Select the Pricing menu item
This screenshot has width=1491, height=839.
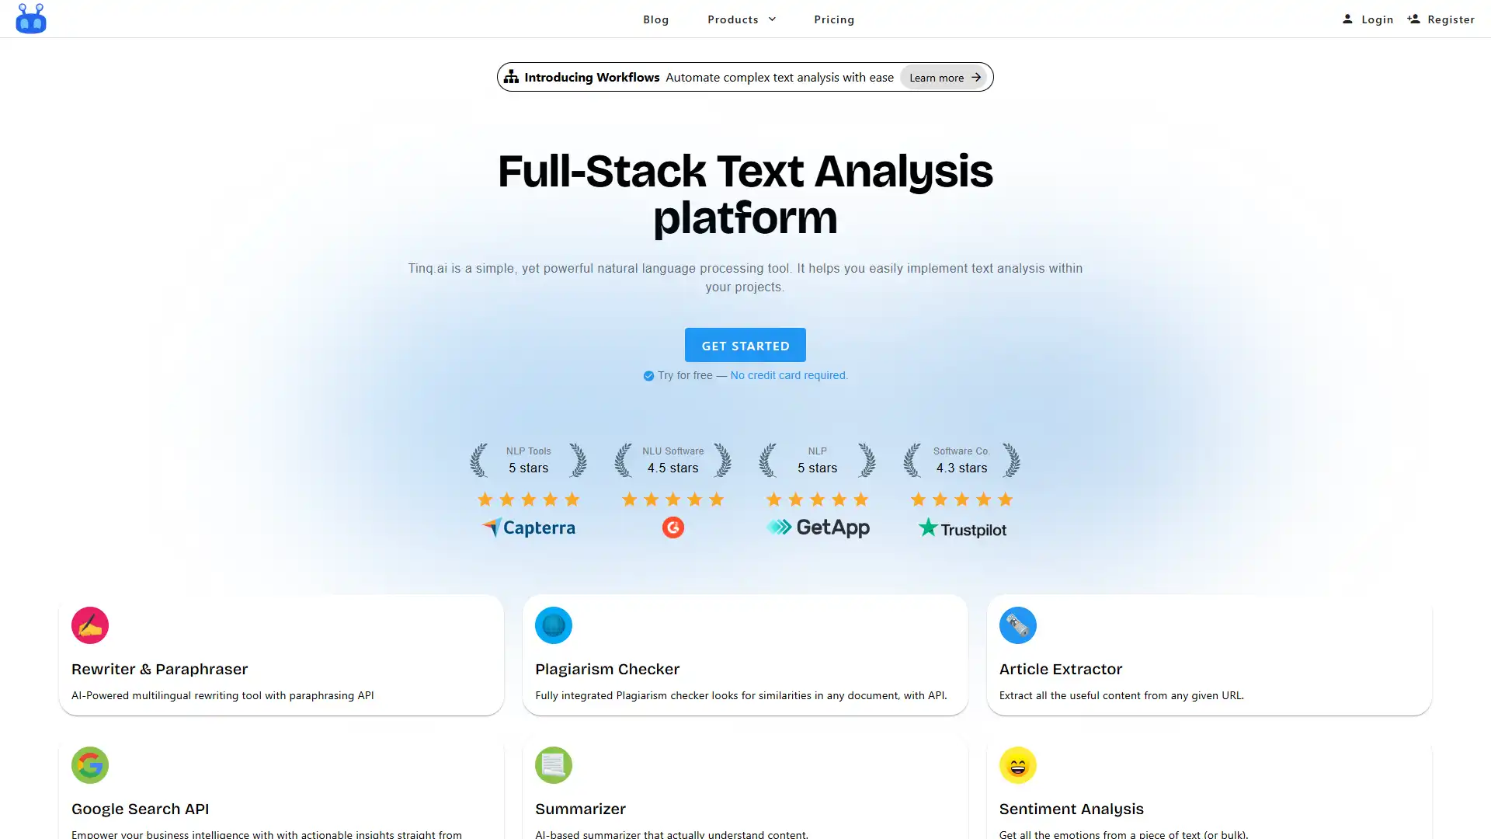coord(833,19)
